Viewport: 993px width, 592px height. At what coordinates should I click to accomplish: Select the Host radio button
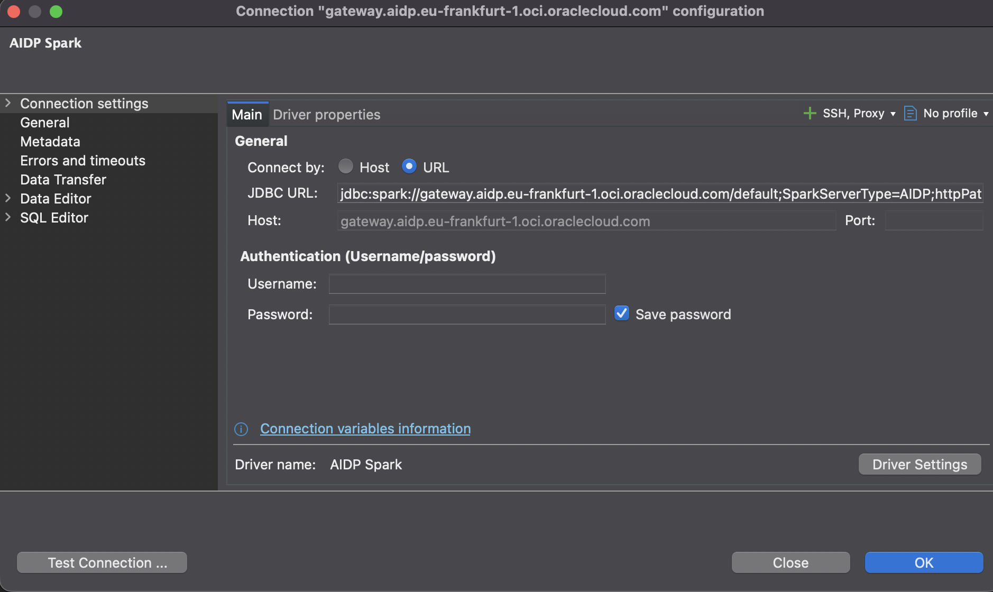click(346, 166)
